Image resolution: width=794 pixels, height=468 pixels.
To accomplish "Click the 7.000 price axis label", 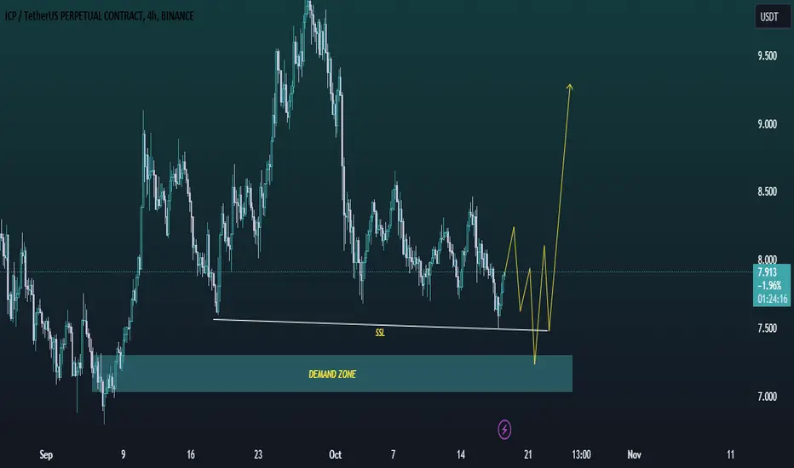I will (767, 397).
